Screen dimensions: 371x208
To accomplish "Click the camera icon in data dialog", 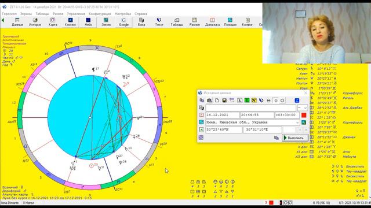I will [209, 101].
